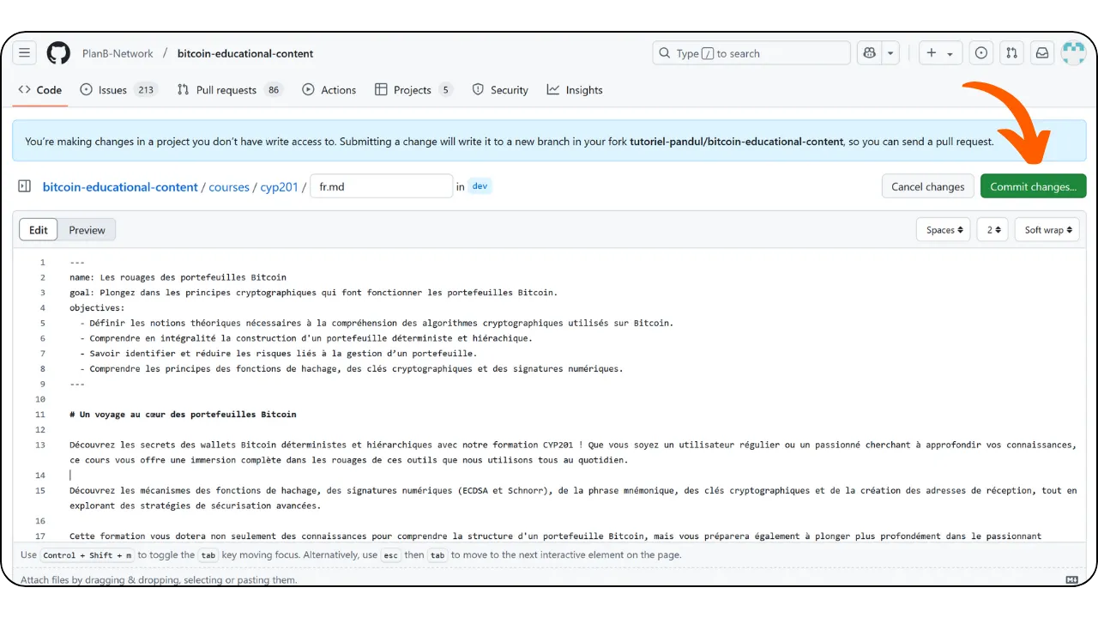
Task: Open the notifications inbox
Action: point(1042,53)
